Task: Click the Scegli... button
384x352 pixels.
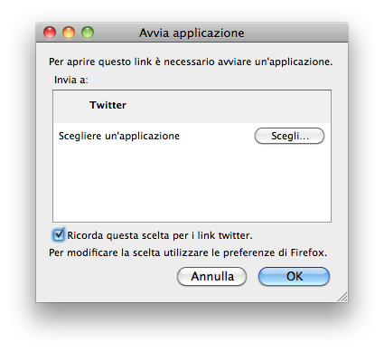Action: [x=289, y=136]
